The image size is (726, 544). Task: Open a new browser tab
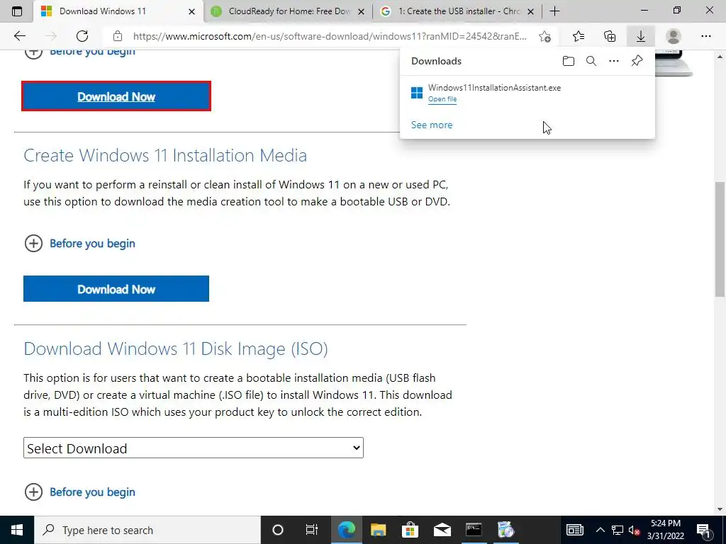554,11
